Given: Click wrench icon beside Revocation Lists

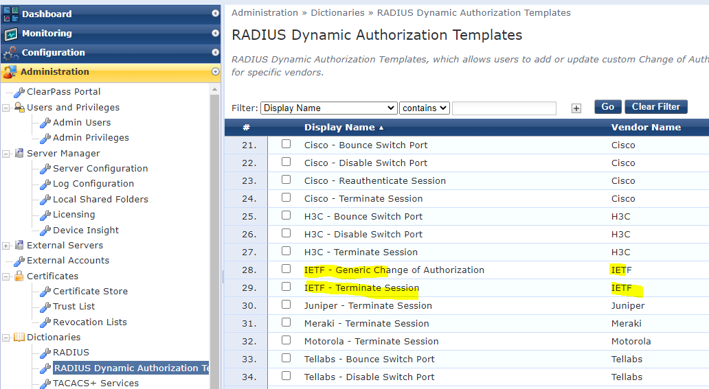Looking at the screenshot, I should click(45, 322).
